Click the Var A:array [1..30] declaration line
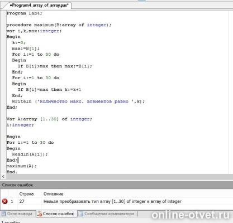This screenshot has height=223, width=233. point(49,119)
